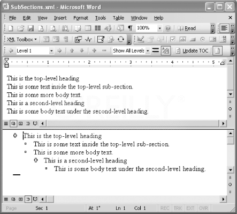Click the circular refresh arrows icon
The height and width of the screenshot is (214, 237).
(x=121, y=39)
